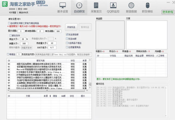Click the QQ群 column header

coord(63,96)
